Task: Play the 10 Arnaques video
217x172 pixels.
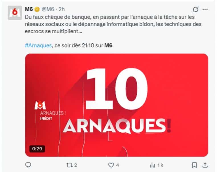Action: click(x=116, y=105)
